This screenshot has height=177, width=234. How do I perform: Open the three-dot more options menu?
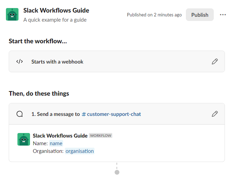pos(223,15)
